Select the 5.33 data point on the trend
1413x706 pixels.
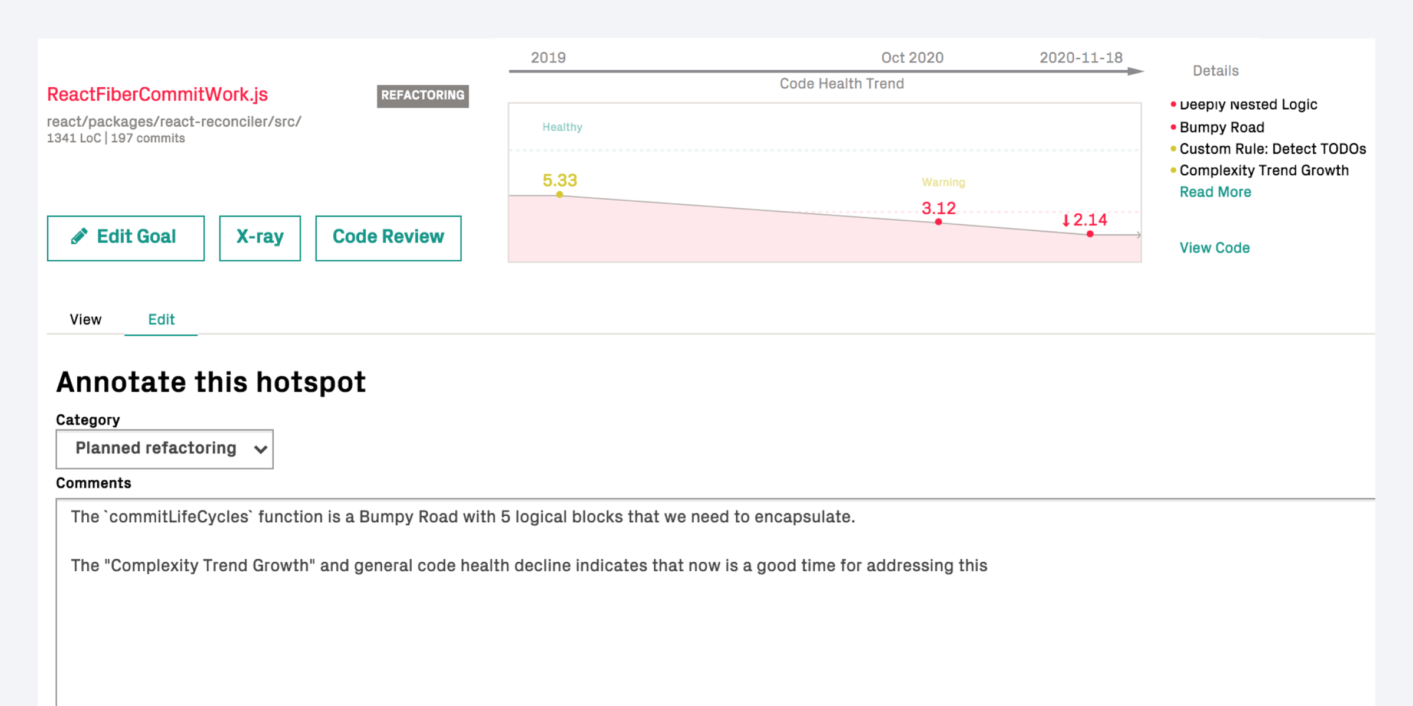pos(560,194)
